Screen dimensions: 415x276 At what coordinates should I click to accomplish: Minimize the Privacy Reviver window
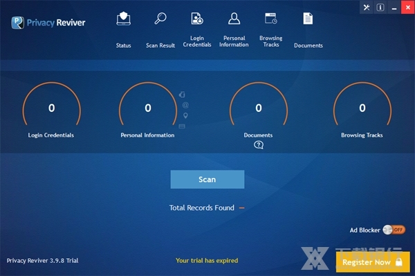[x=394, y=8]
